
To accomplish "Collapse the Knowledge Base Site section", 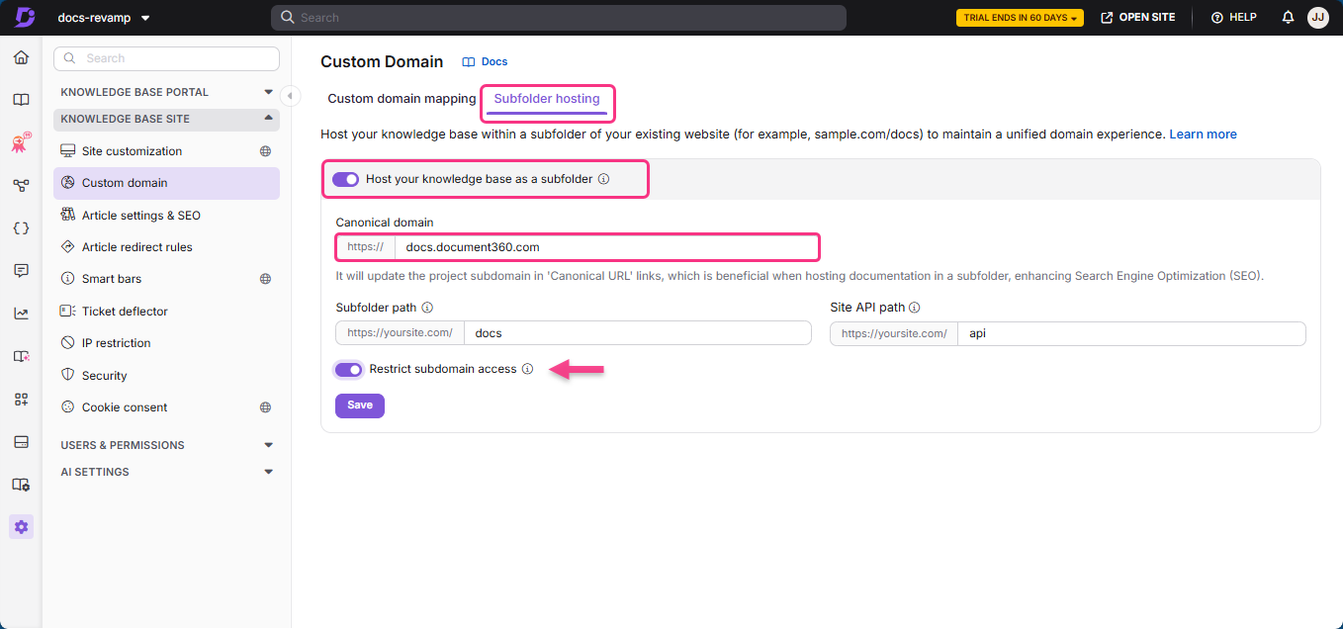I will tap(166, 119).
